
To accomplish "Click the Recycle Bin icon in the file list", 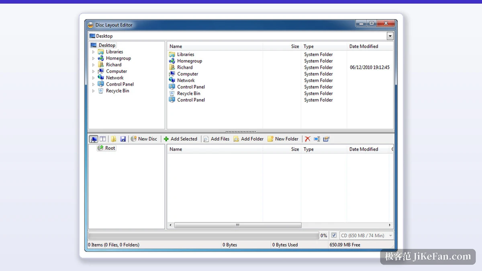I will pyautogui.click(x=172, y=94).
